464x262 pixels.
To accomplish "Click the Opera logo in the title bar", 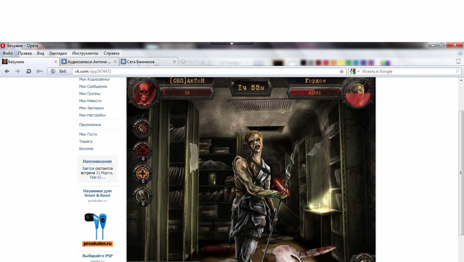I will click(3, 46).
